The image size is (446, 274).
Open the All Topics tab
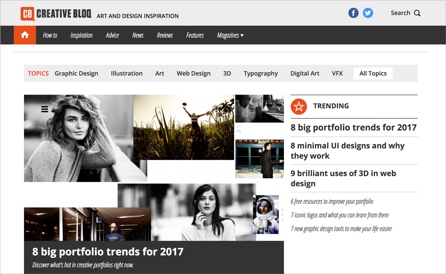coord(373,73)
